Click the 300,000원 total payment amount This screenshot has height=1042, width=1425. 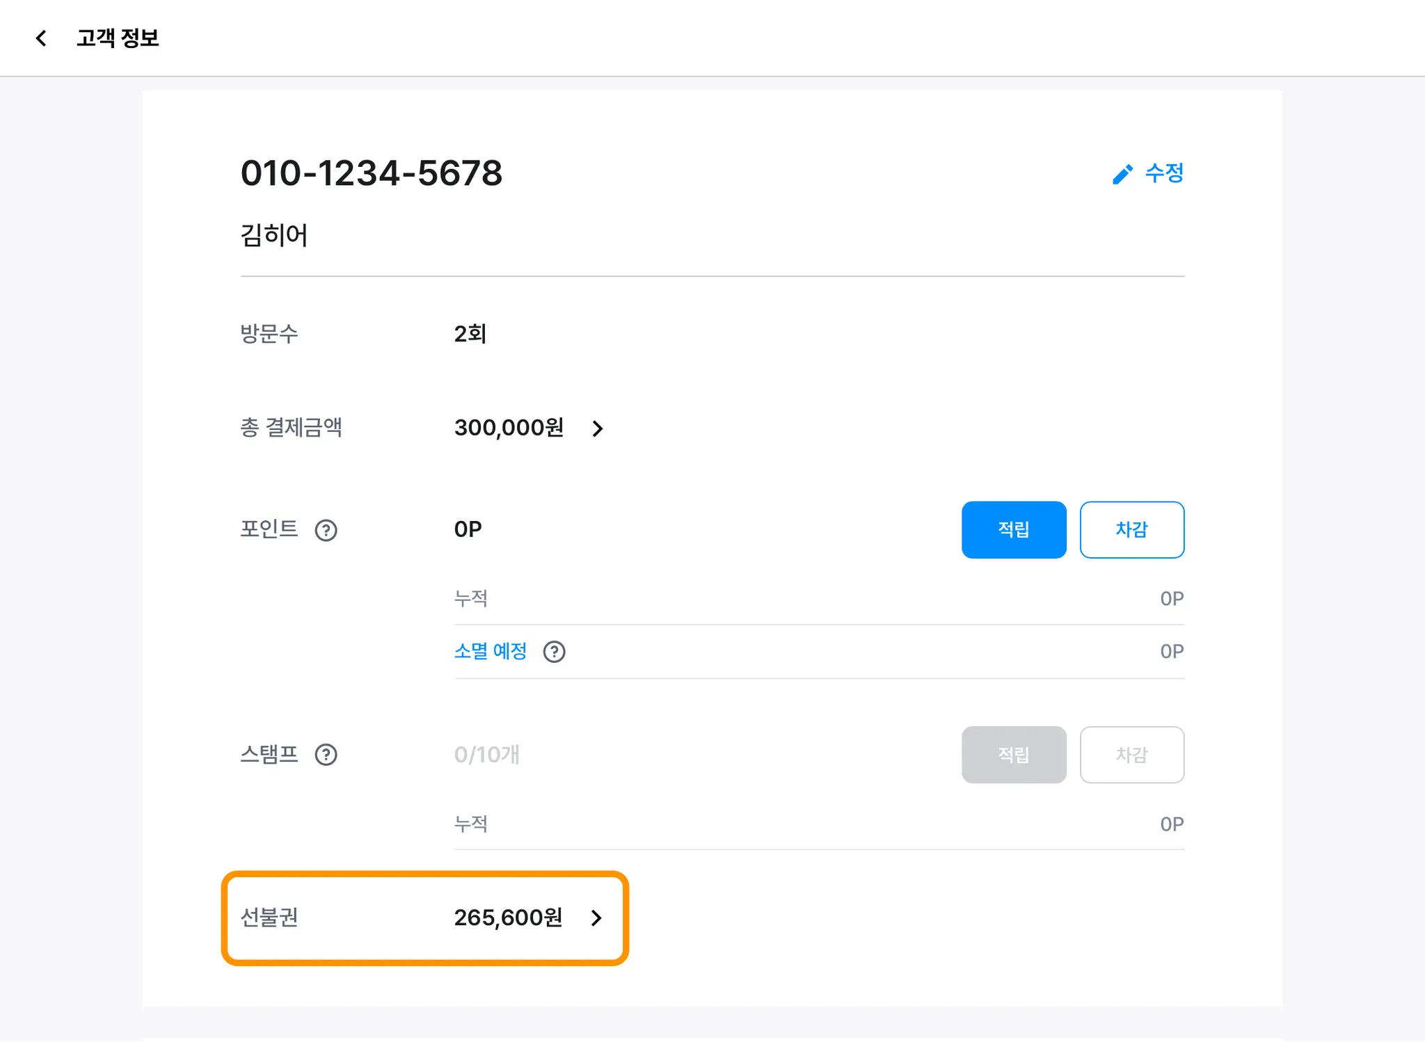pyautogui.click(x=509, y=428)
